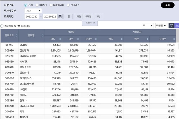Viewport: 179px width, 119px height.
Task: Close the filter panel via Close tab
Action: pyautogui.click(x=90, y=23)
